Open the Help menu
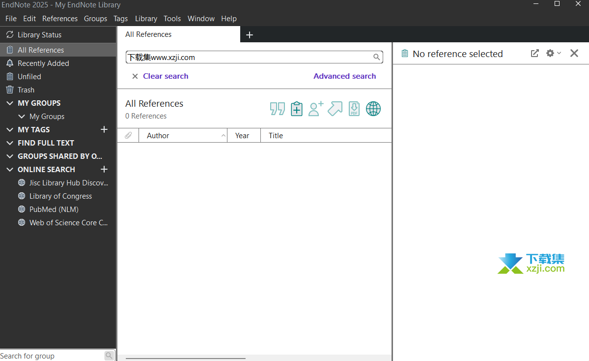589x361 pixels. click(x=229, y=18)
